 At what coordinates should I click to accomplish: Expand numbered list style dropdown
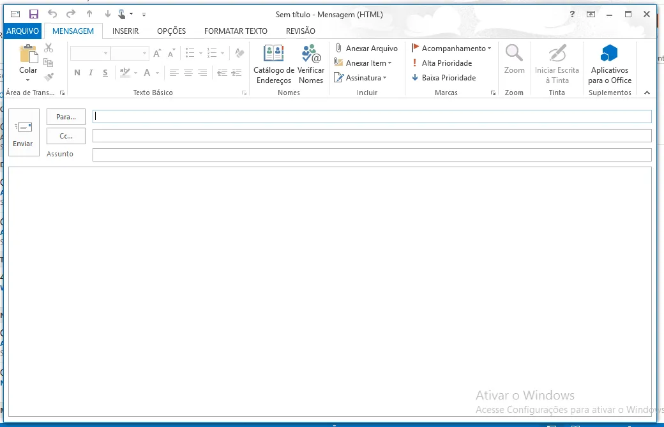pos(222,54)
